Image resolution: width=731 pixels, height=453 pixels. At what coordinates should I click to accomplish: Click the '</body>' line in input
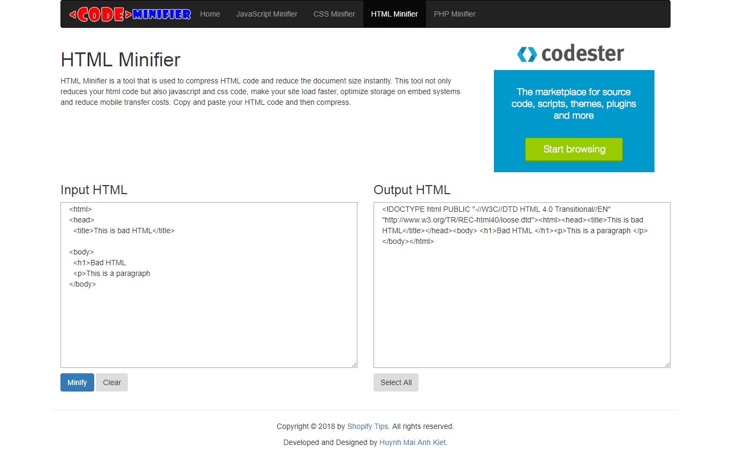82,284
